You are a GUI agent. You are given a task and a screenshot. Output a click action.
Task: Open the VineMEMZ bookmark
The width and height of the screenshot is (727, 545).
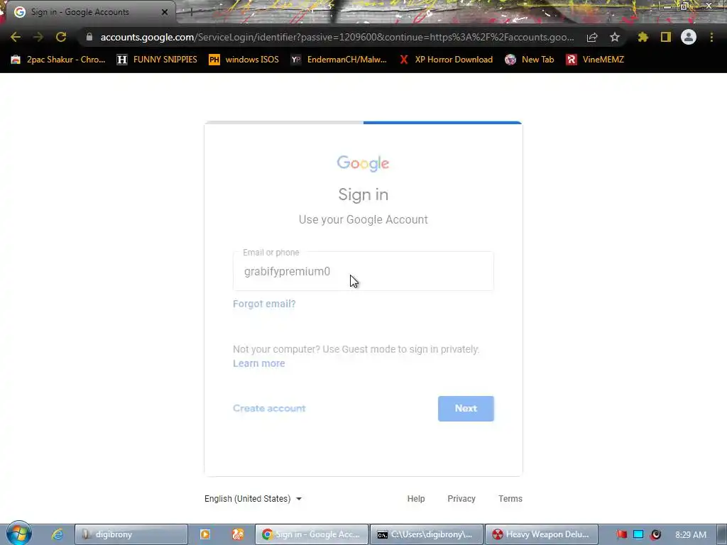[x=595, y=60]
